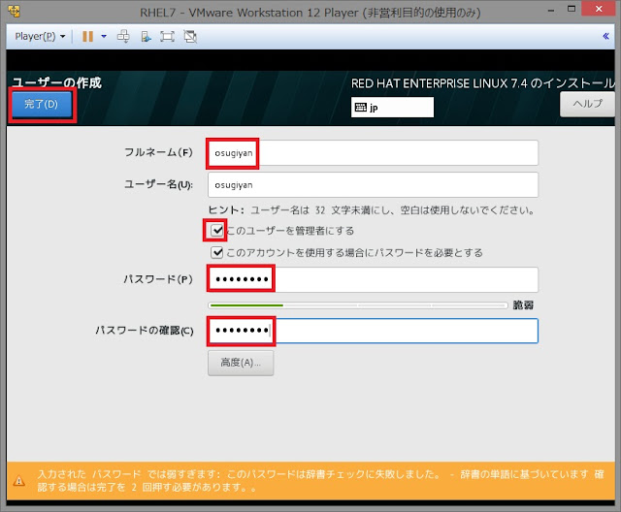Click the ヘルプ help button

587,104
